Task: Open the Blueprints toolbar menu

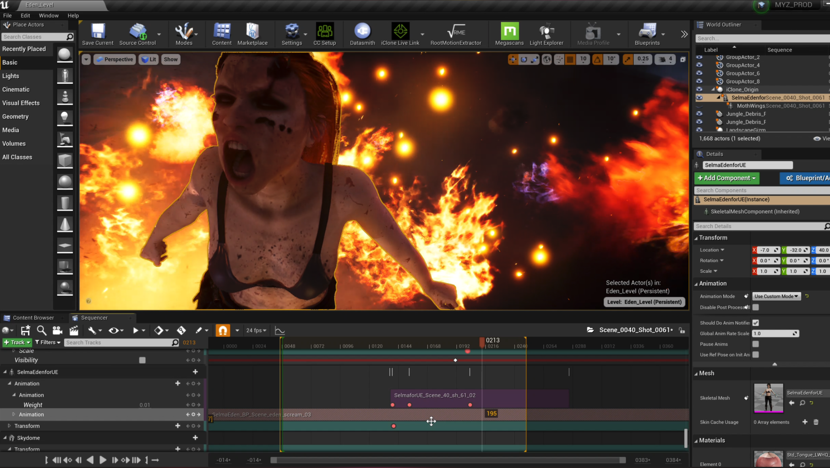Action: (x=647, y=34)
